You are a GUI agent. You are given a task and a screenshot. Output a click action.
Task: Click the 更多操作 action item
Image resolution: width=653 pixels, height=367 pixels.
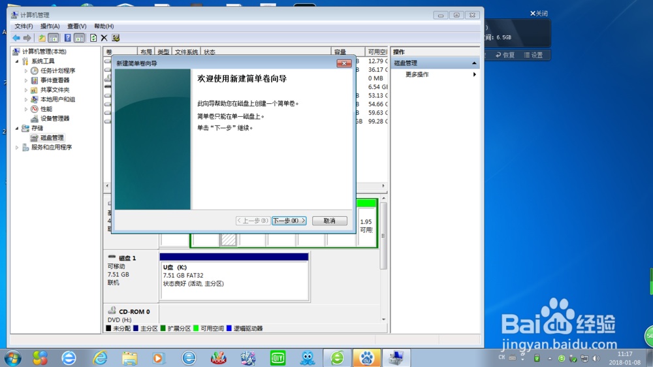417,74
